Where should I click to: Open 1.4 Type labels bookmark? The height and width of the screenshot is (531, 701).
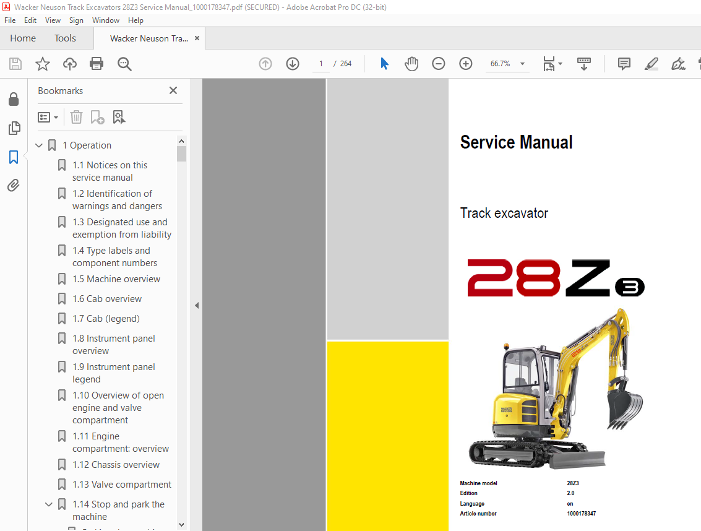(115, 257)
